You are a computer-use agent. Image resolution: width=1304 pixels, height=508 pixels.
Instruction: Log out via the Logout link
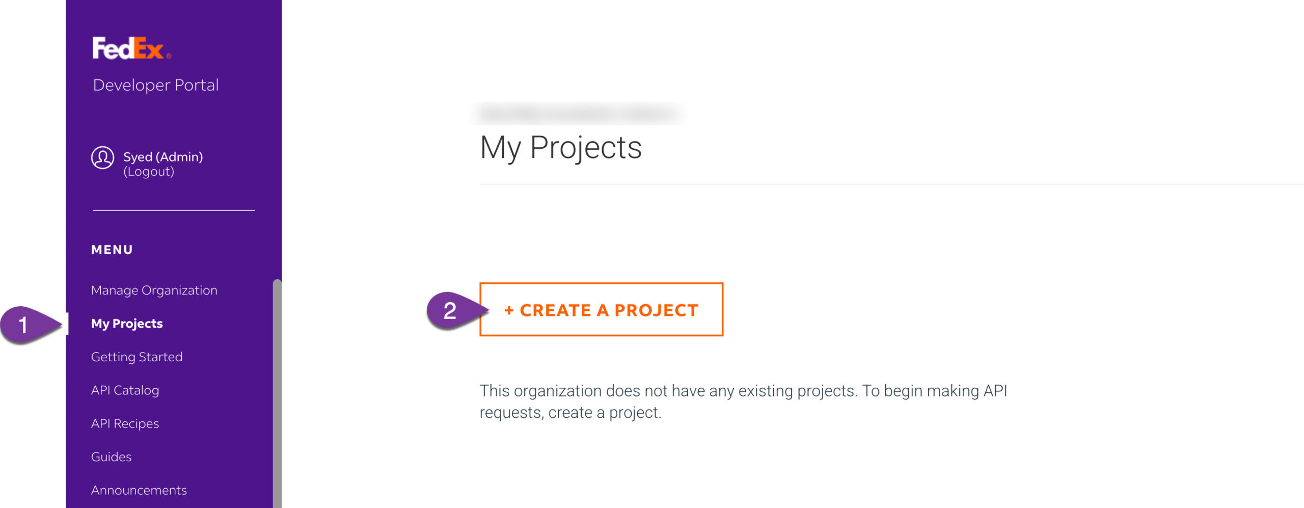tap(149, 172)
